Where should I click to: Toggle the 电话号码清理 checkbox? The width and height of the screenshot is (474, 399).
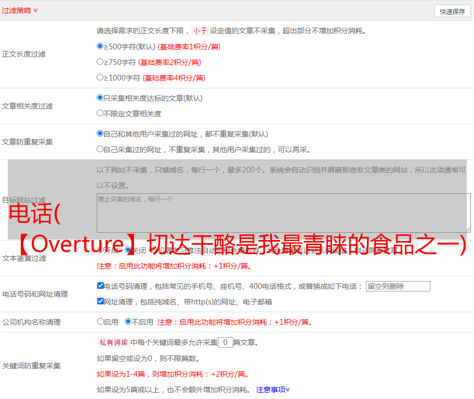click(x=100, y=286)
